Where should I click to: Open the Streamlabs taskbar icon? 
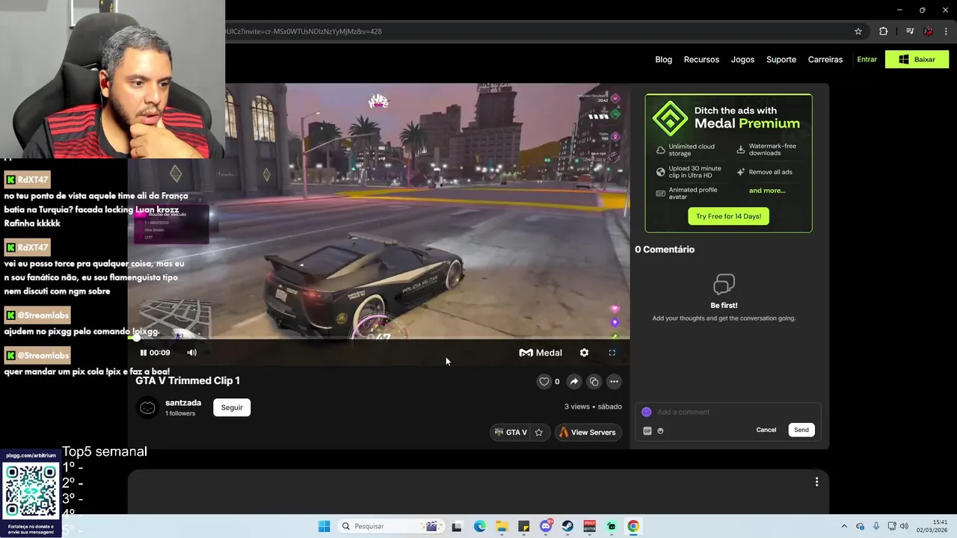point(612,526)
